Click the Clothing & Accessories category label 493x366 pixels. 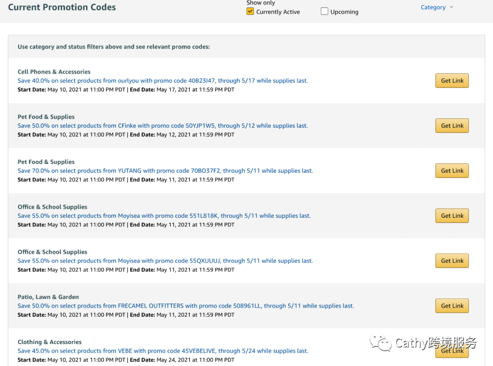[49, 342]
